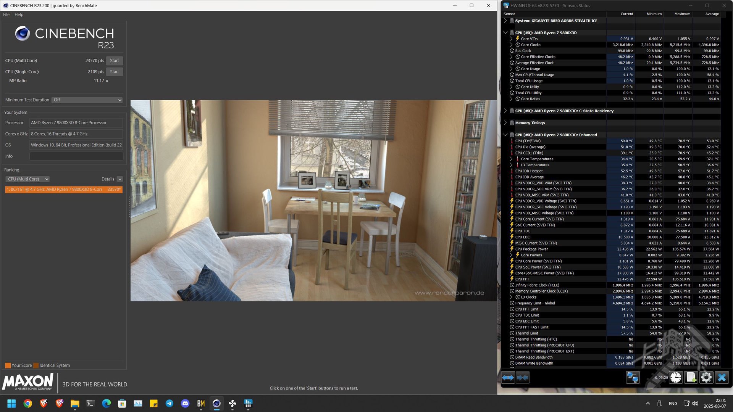
Task: Open Telegram from the taskbar
Action: coord(169,404)
